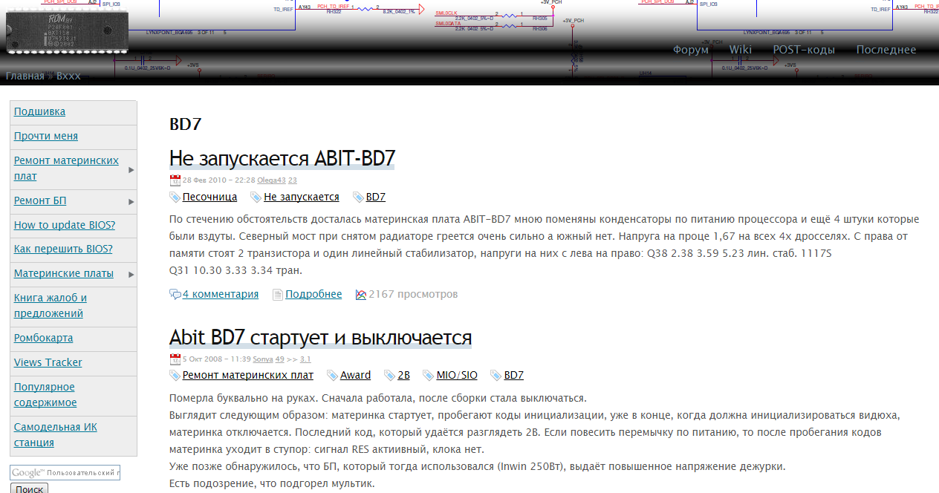Open the Песочница tag
The height and width of the screenshot is (493, 939).
coord(210,197)
